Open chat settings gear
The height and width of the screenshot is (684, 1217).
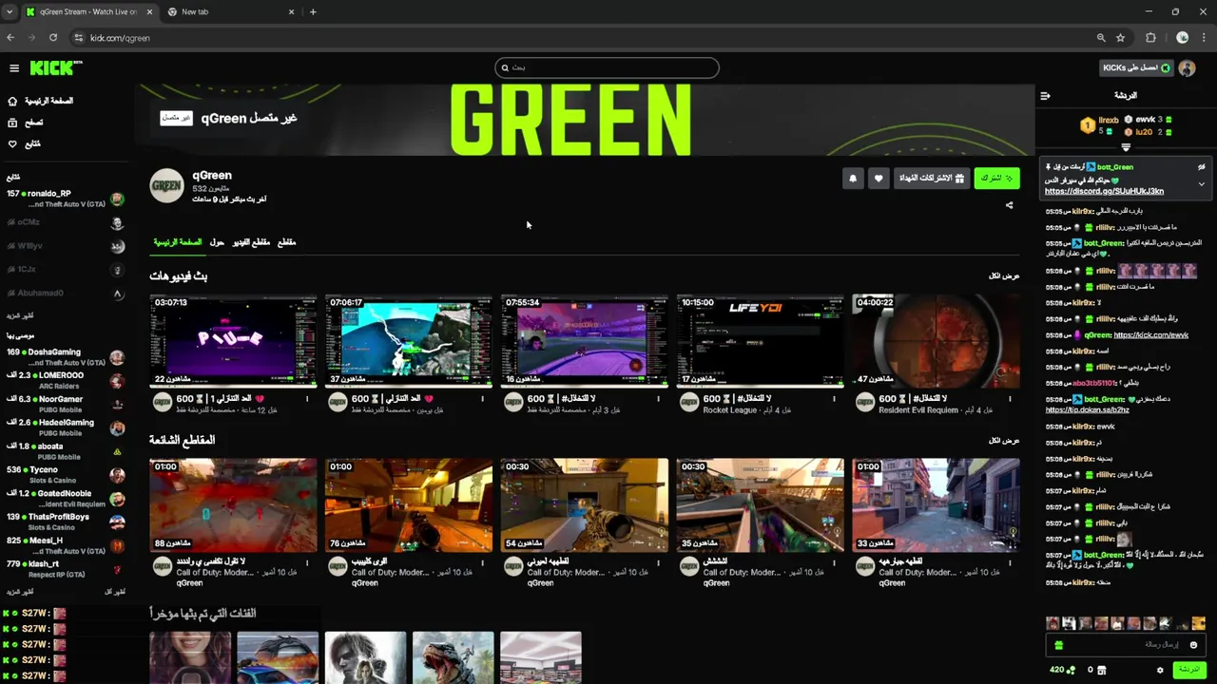(x=1160, y=670)
